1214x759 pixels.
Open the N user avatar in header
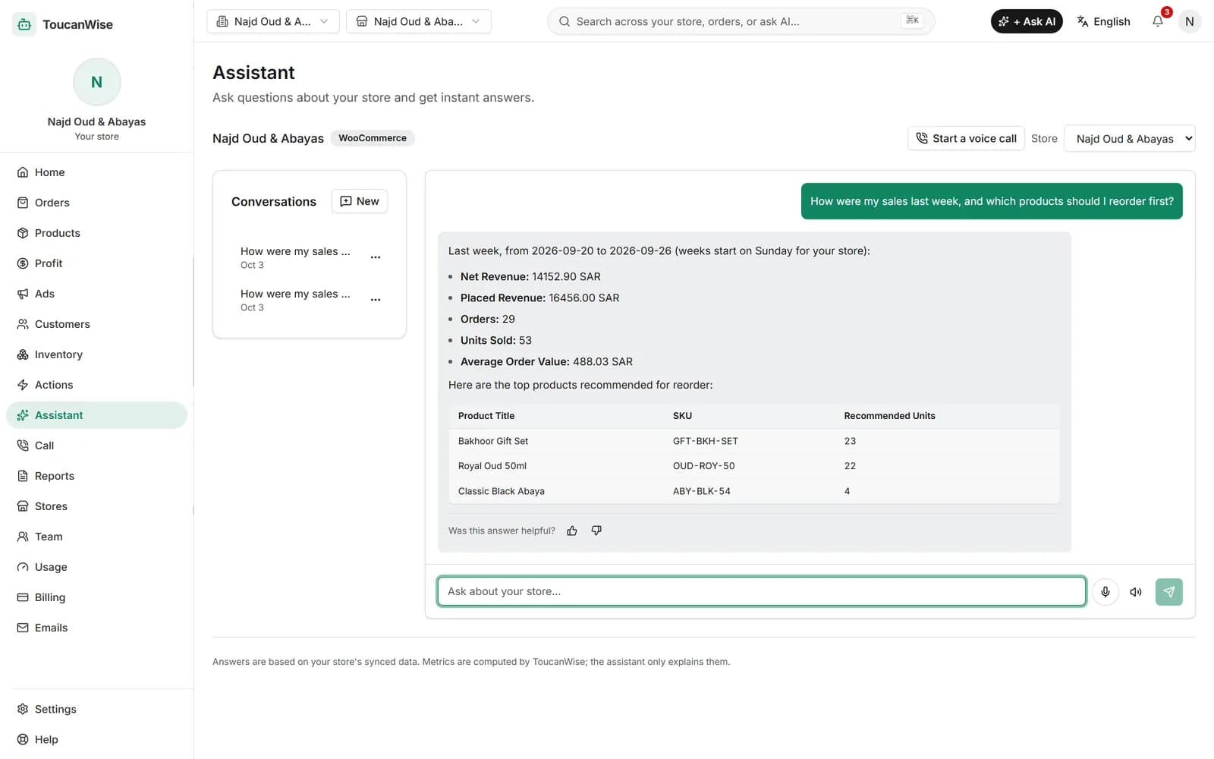pos(1189,21)
